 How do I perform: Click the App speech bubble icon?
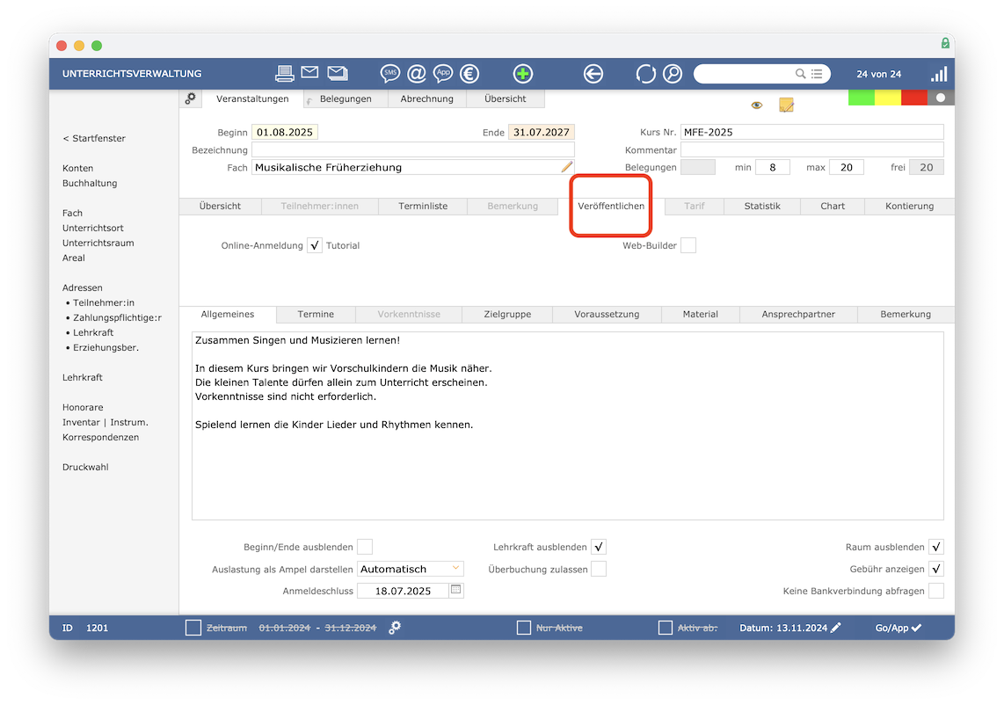coord(443,74)
